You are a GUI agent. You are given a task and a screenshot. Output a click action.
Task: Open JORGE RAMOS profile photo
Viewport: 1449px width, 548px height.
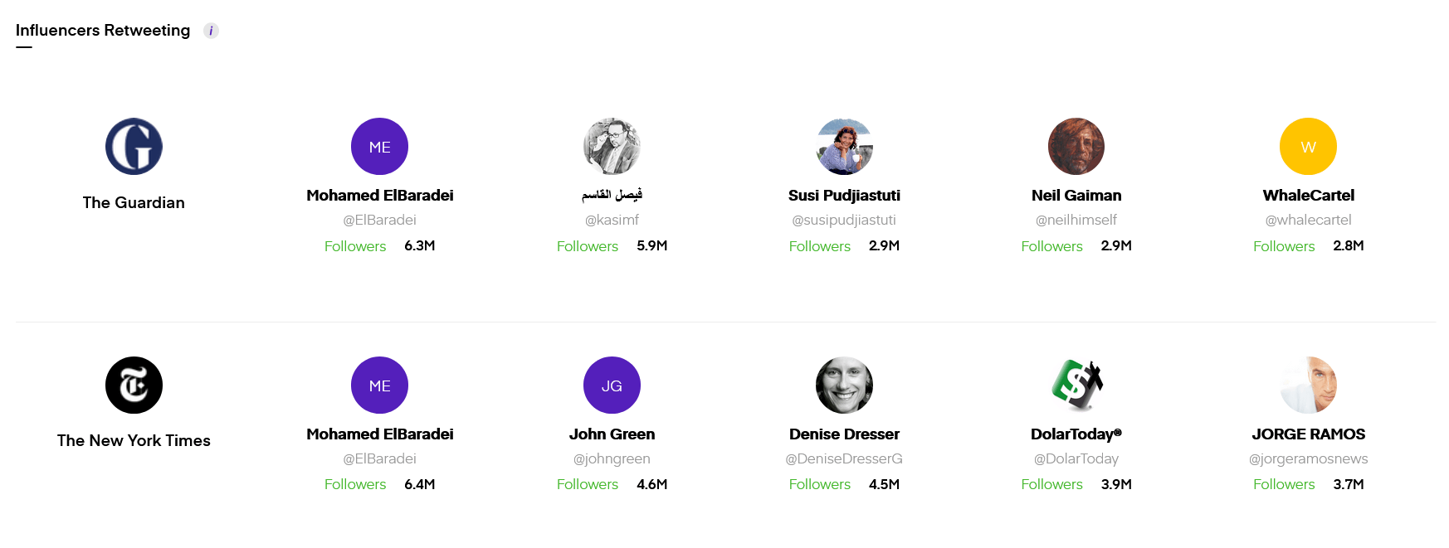click(1308, 386)
